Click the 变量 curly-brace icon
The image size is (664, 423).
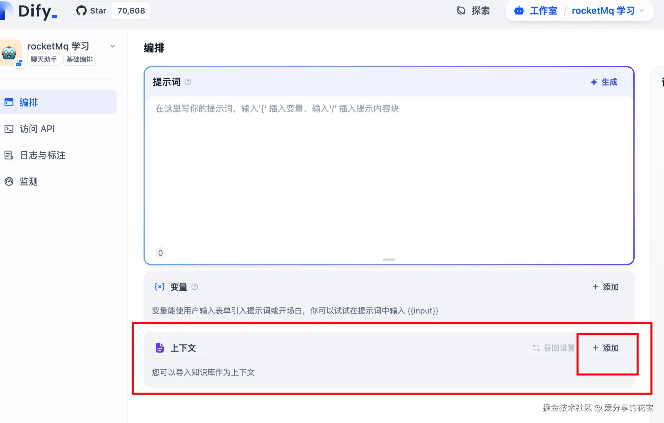pos(160,287)
